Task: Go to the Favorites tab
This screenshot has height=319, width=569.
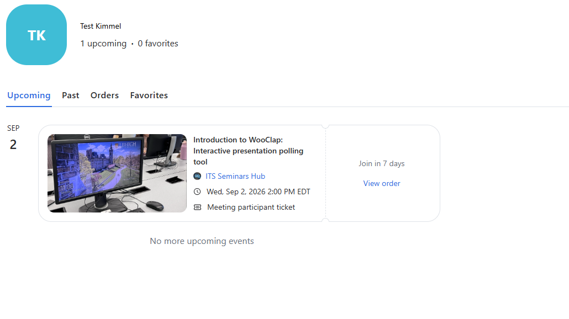Action: tap(149, 95)
